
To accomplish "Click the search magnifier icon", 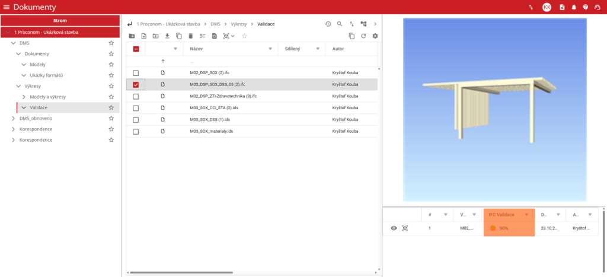I will 340,24.
